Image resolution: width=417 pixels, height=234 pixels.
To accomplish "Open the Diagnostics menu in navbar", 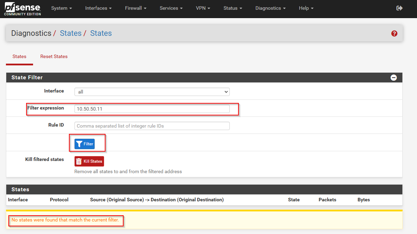I will pyautogui.click(x=270, y=8).
